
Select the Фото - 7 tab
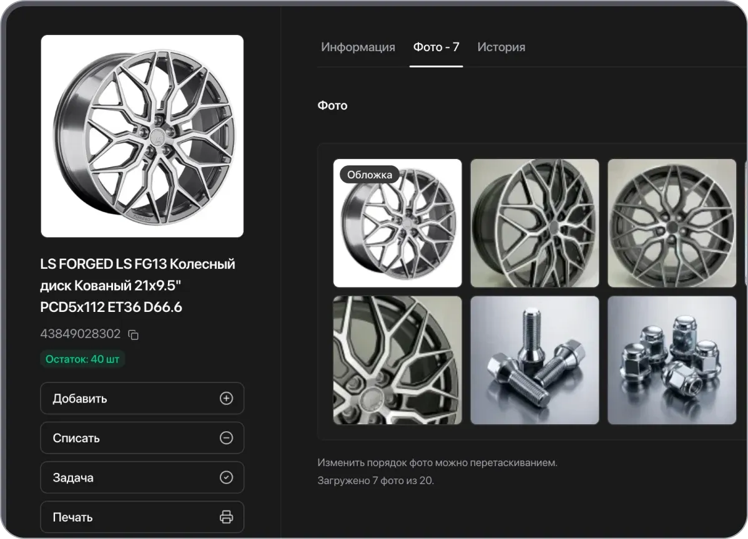(x=436, y=47)
